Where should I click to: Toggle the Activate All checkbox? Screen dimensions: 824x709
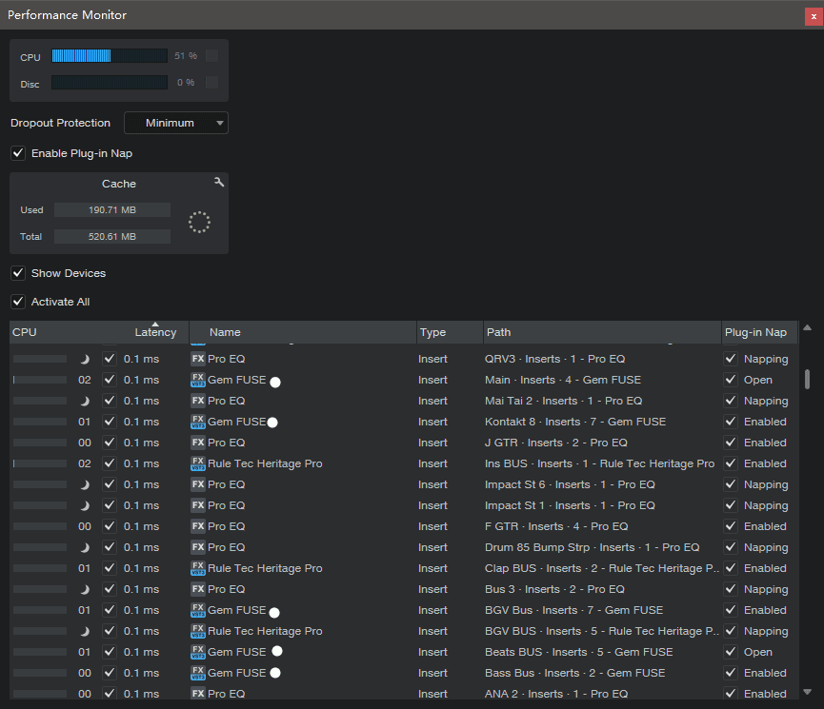18,302
